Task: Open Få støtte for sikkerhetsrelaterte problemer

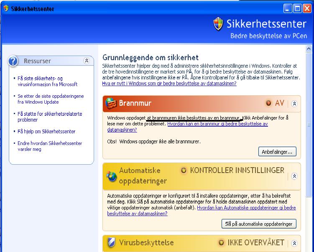Action: coord(50,117)
